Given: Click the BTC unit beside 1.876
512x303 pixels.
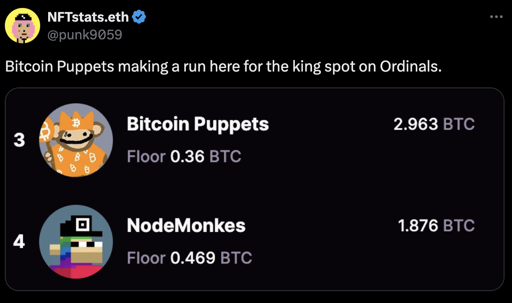Looking at the screenshot, I should click(x=459, y=226).
